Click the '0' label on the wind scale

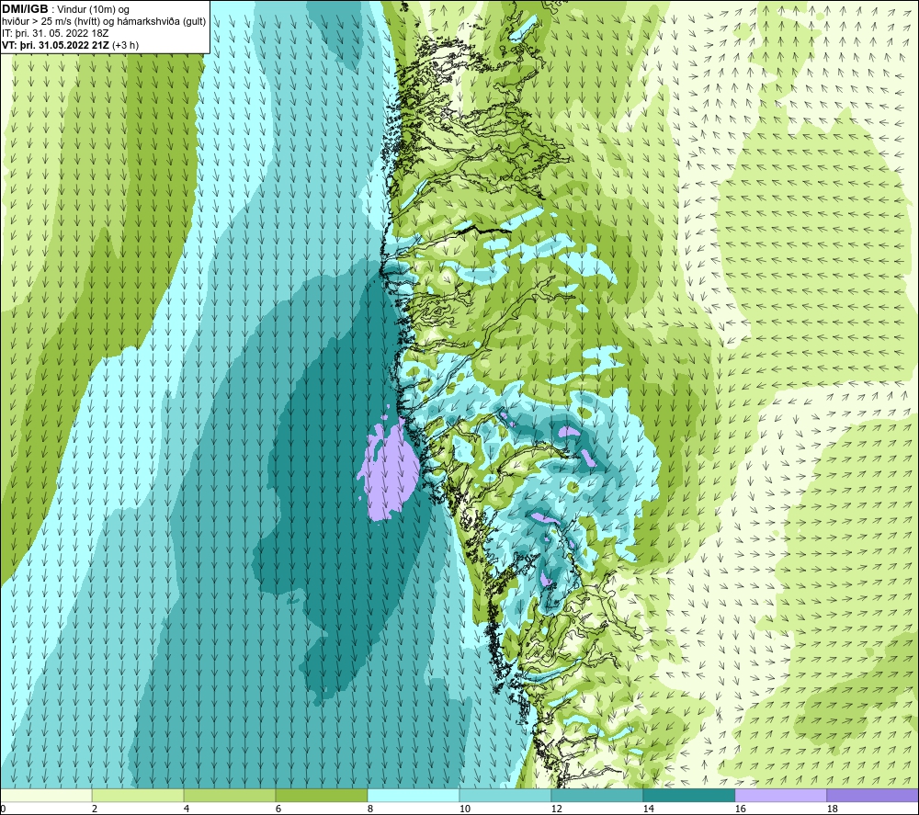3,809
